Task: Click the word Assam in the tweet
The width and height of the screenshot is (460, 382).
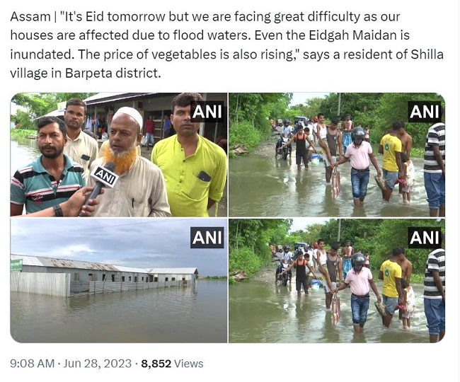Action: pos(30,17)
